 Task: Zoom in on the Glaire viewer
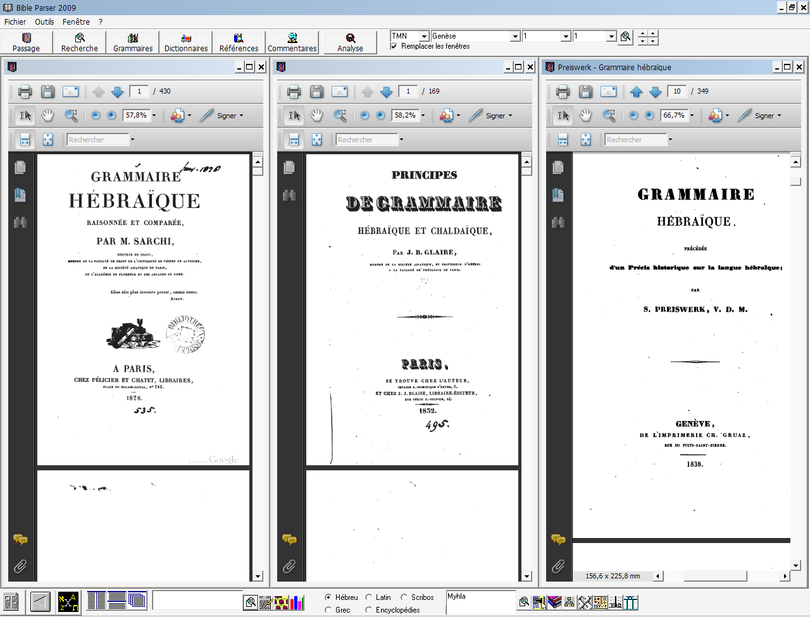[x=380, y=115]
